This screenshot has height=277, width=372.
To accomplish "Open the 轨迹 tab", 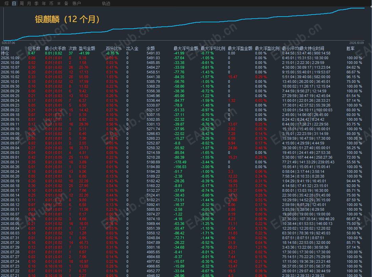I will pos(106,3).
